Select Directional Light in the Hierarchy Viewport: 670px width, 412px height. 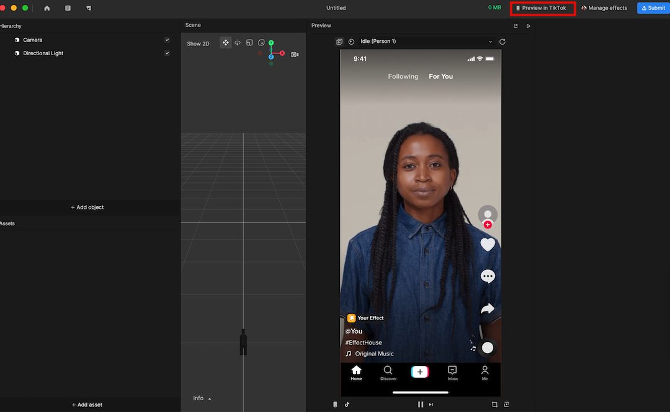pos(43,53)
